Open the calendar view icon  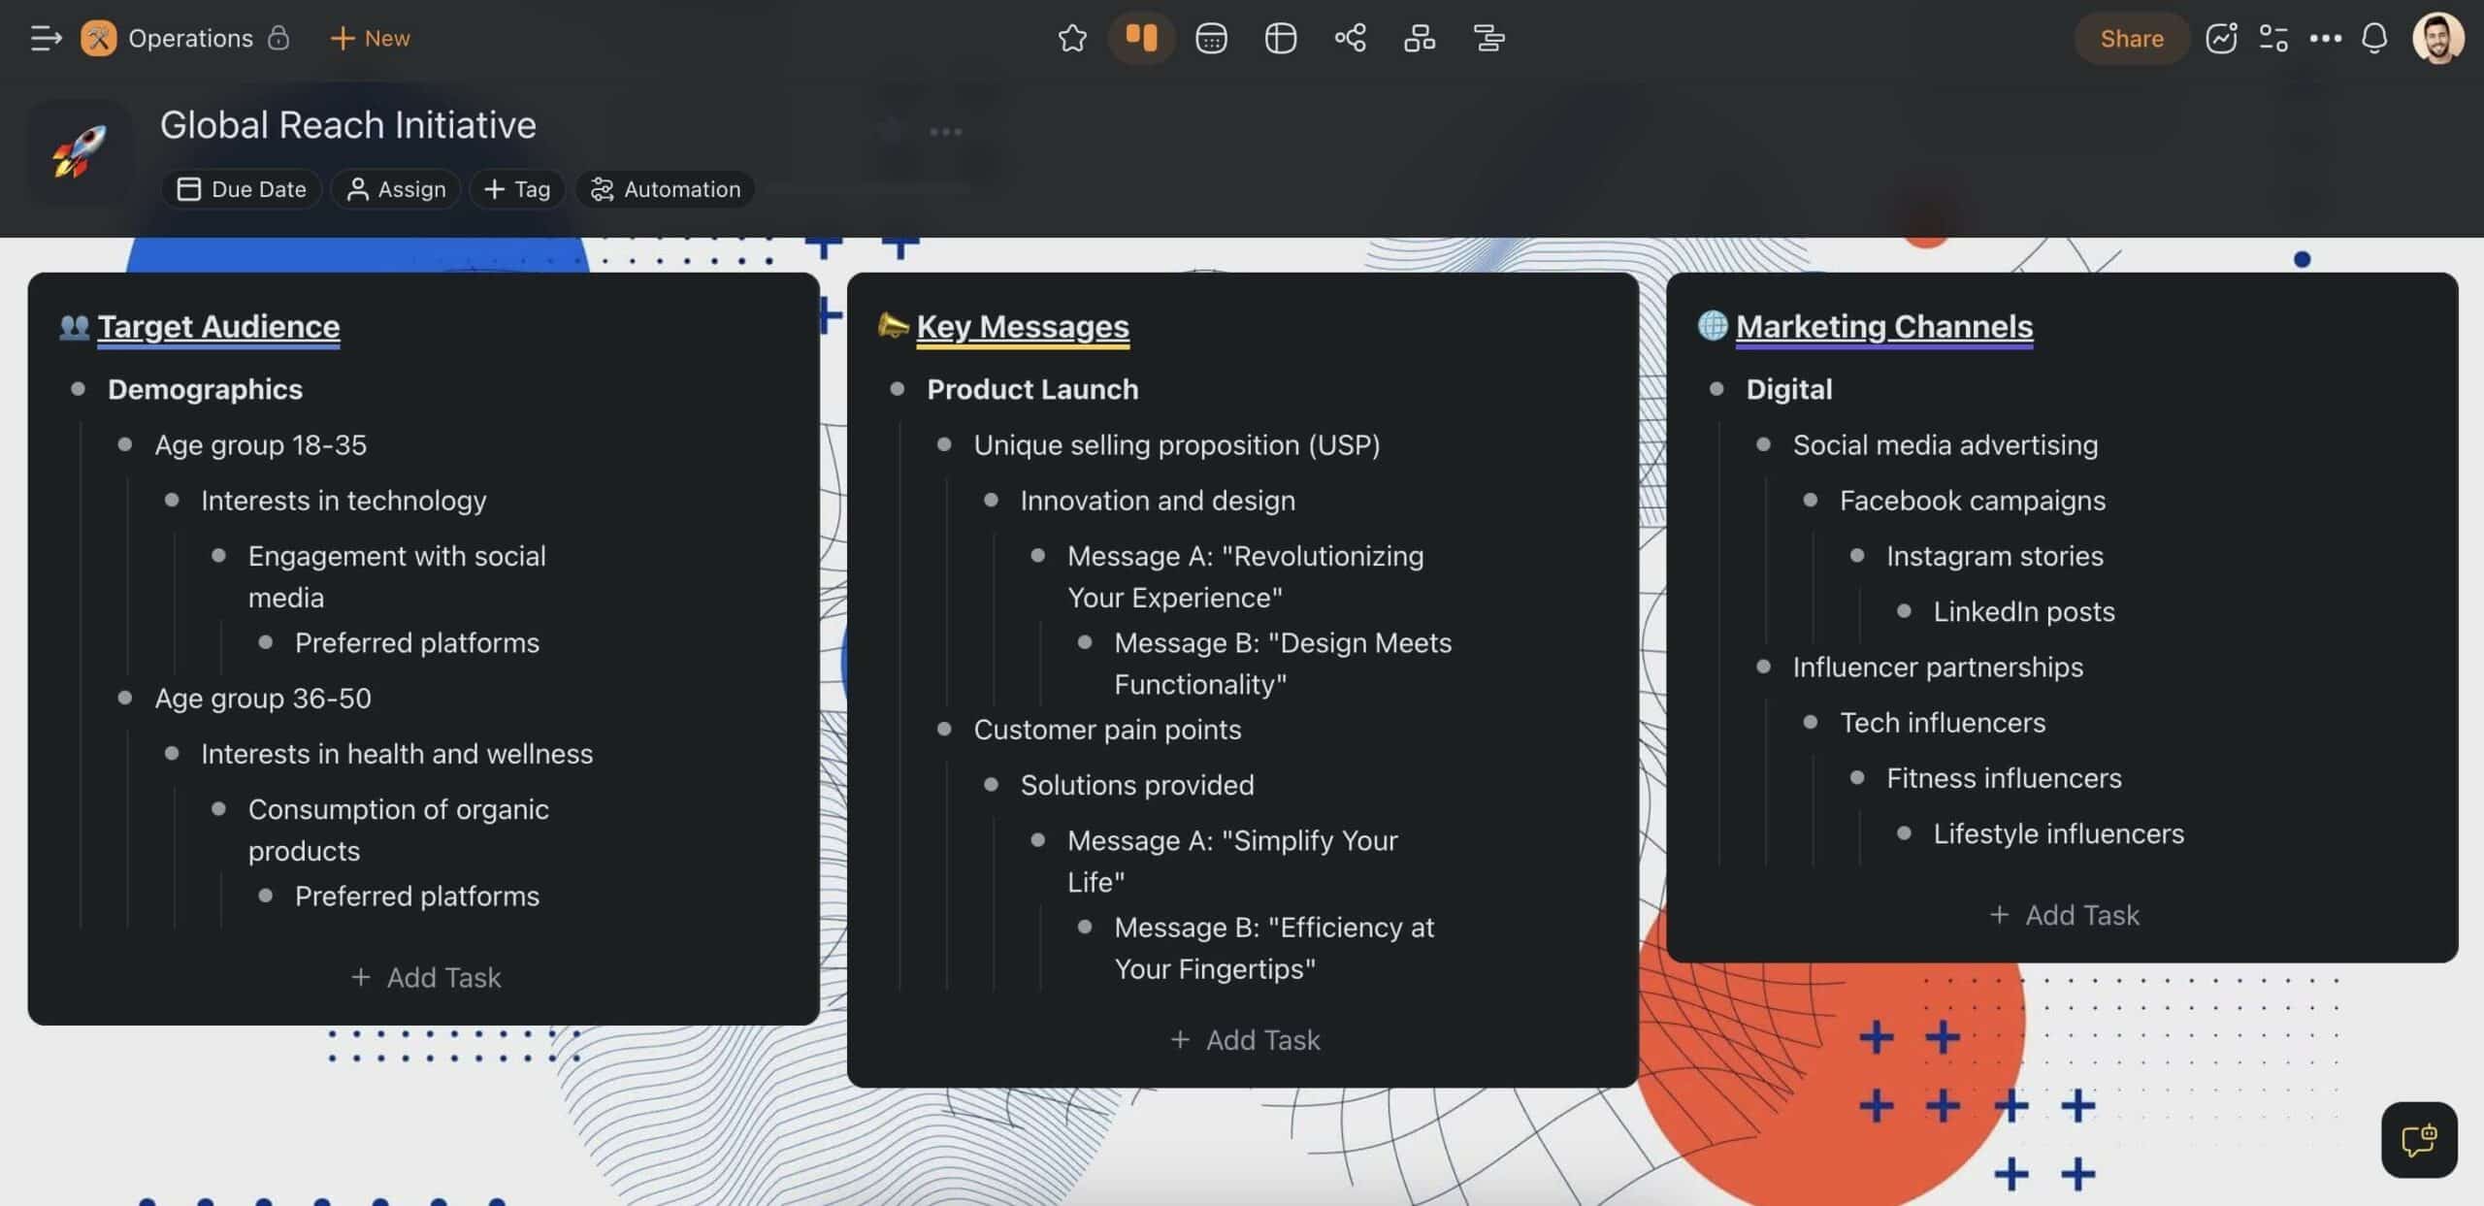(x=1211, y=39)
